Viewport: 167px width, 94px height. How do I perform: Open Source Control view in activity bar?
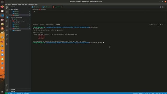pyautogui.click(x=7, y=16)
